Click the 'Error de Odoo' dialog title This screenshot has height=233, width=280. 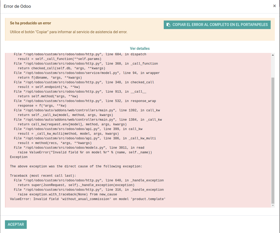click(x=17, y=6)
